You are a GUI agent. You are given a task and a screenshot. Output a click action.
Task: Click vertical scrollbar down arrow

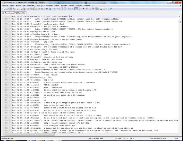[x=180, y=132]
